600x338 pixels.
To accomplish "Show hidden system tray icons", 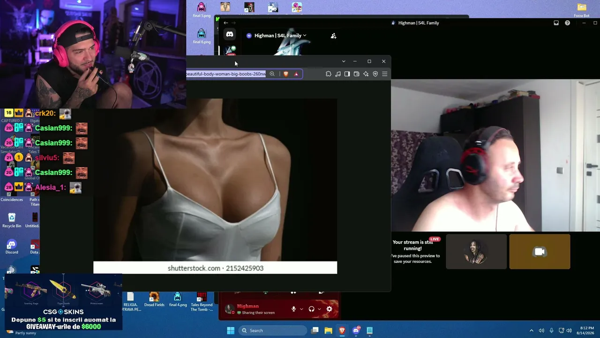I will tap(531, 330).
